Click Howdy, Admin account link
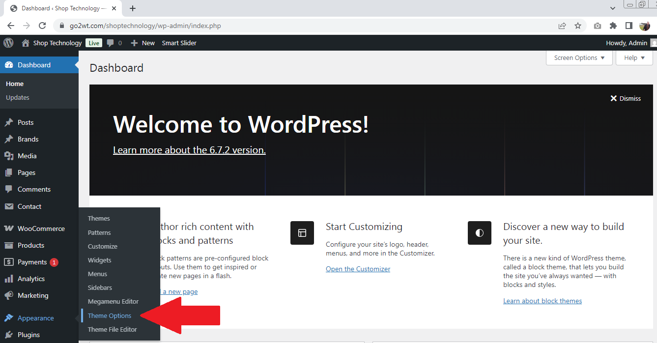 (627, 43)
